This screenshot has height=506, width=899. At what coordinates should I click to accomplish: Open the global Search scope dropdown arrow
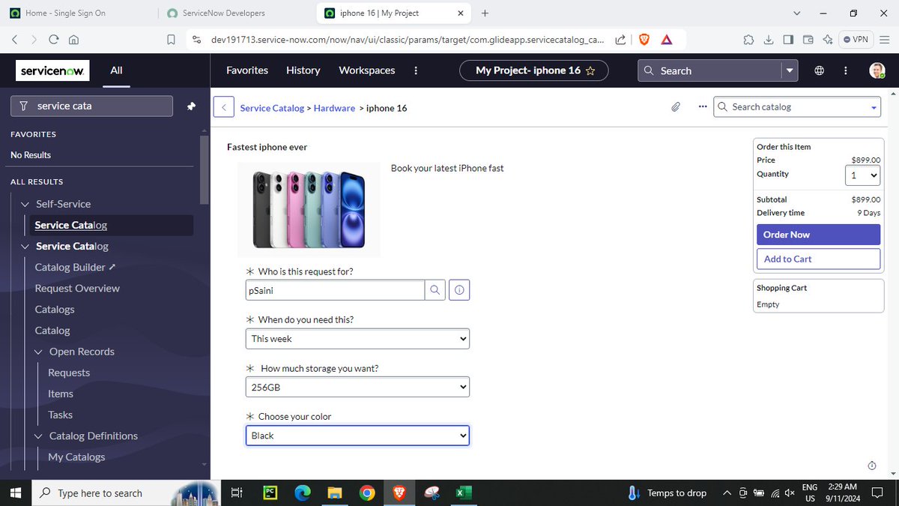[789, 70]
